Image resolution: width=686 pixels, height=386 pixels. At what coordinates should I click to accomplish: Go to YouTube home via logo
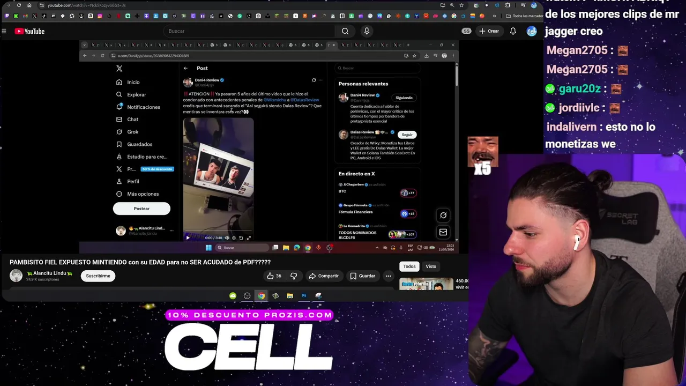29,31
